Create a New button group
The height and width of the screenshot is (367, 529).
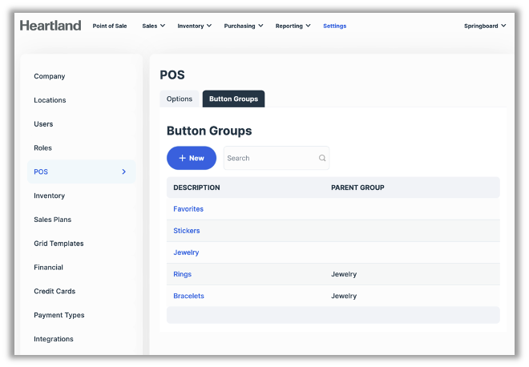(192, 158)
